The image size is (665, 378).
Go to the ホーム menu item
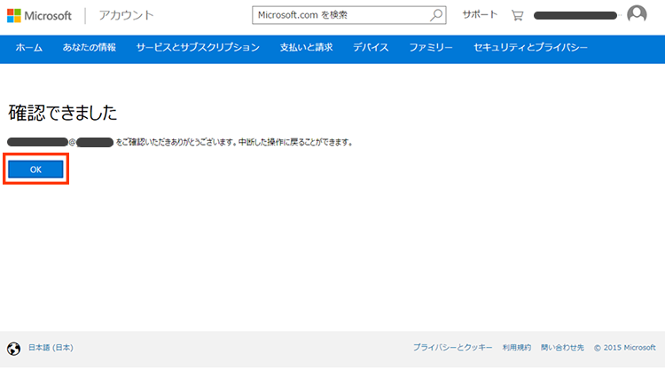[x=29, y=47]
